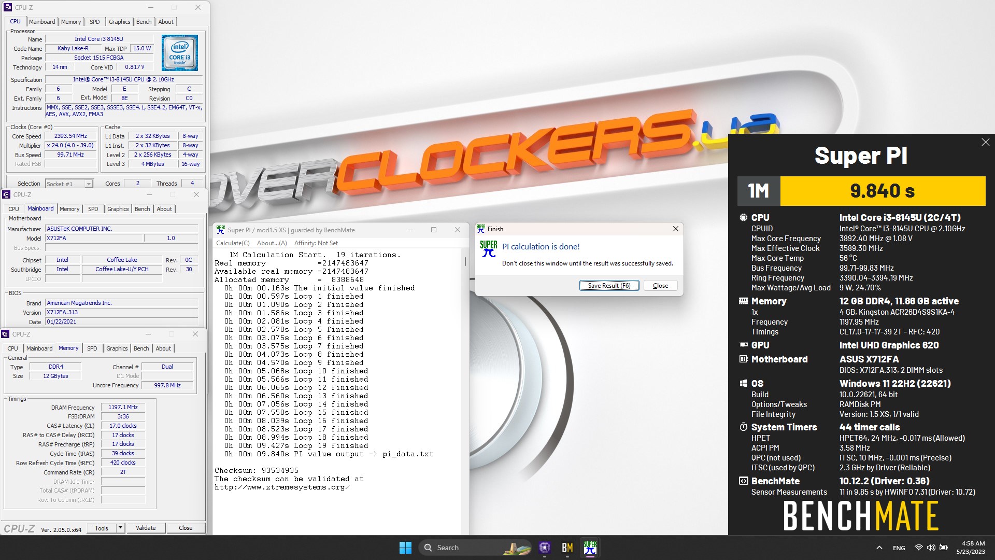This screenshot has height=560, width=995.
Task: Click the Intel Core i3 logo image
Action: (180, 53)
